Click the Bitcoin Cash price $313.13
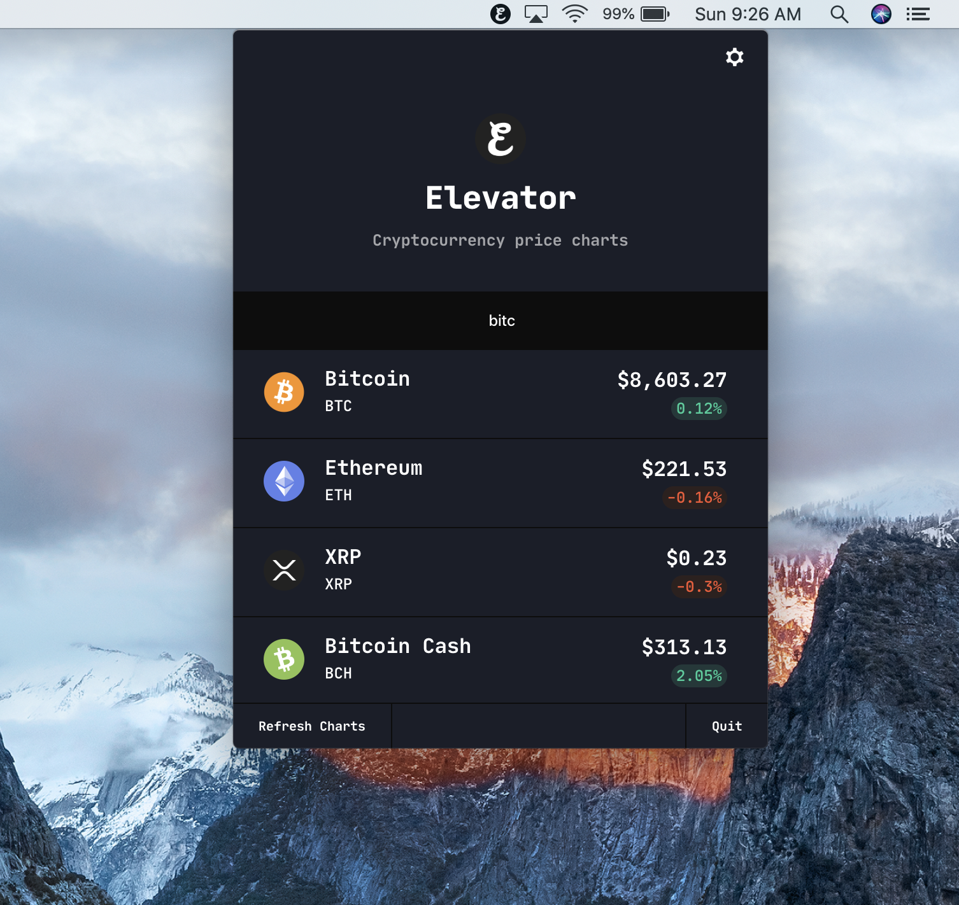 (684, 647)
